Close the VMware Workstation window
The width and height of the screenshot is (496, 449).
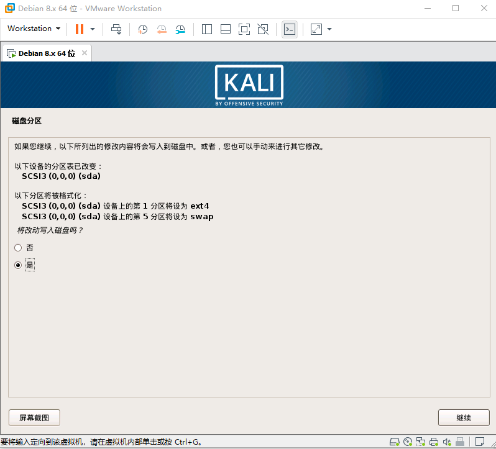point(484,8)
